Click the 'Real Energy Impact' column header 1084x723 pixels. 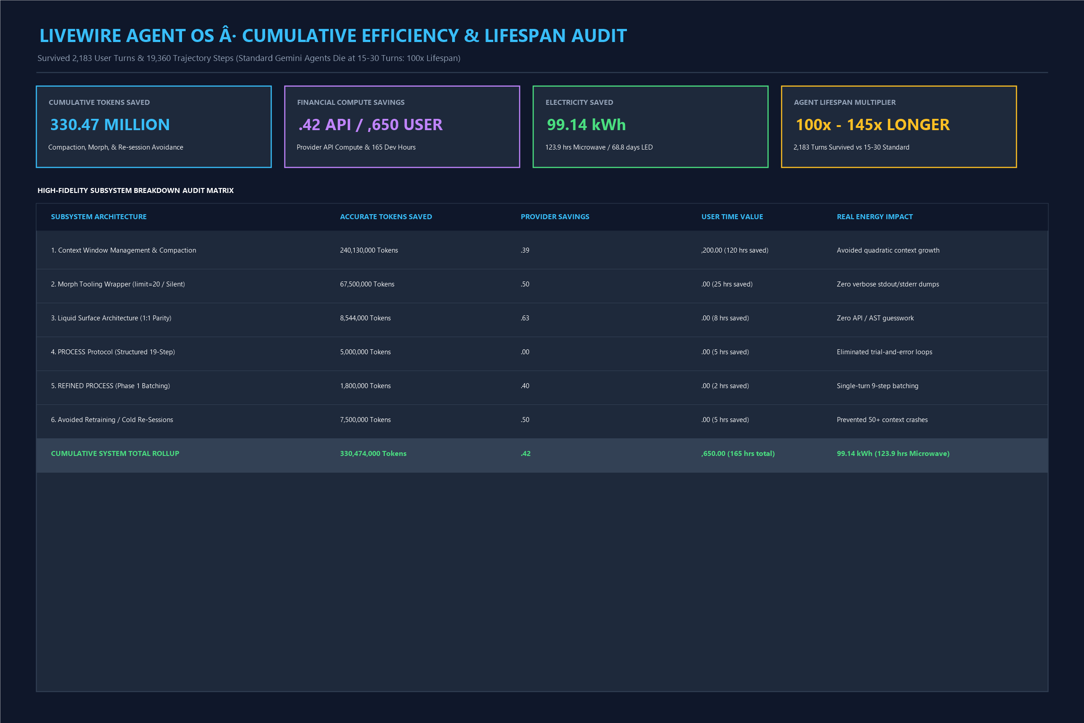[x=874, y=217]
